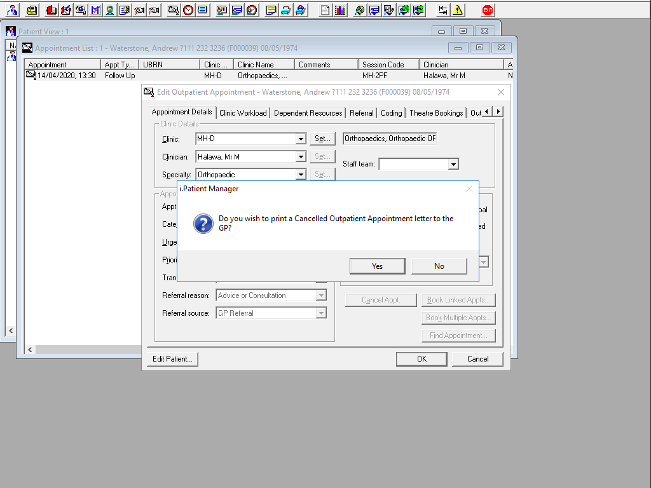Click the person with form and pencil icon
The image size is (651, 488).
389,10
